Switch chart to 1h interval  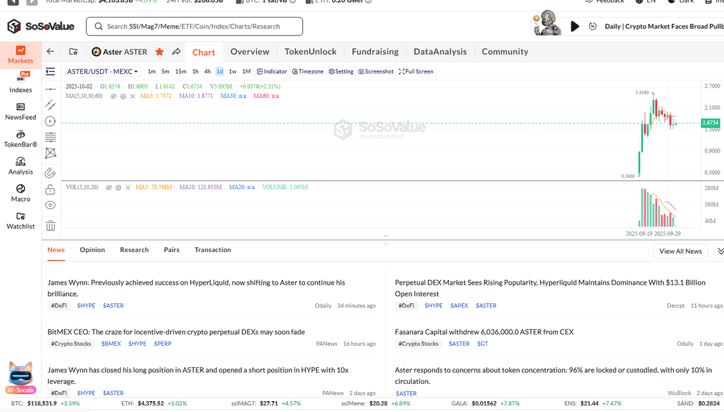(195, 71)
